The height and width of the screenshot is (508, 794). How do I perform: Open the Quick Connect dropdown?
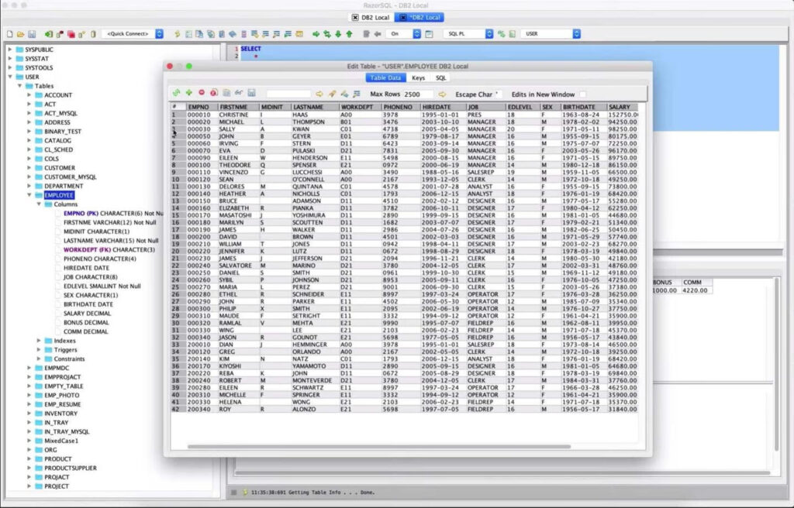(159, 34)
